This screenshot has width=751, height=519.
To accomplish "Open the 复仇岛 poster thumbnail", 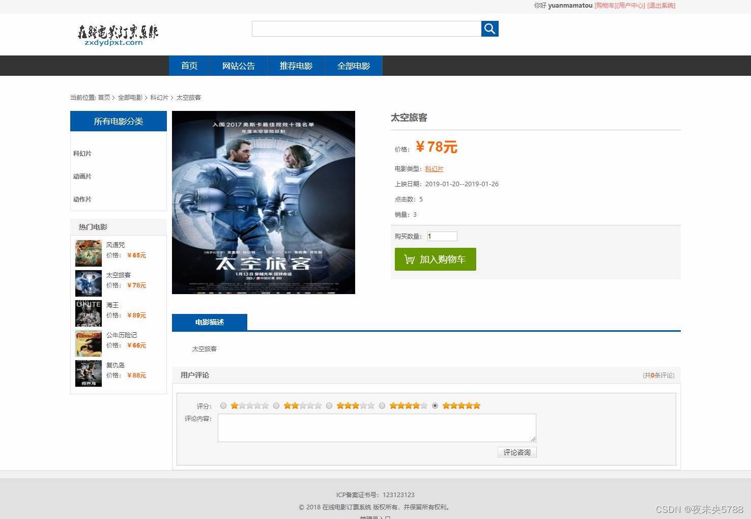I will pos(89,373).
